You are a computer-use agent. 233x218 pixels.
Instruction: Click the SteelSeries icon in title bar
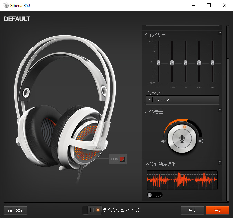[6, 5]
